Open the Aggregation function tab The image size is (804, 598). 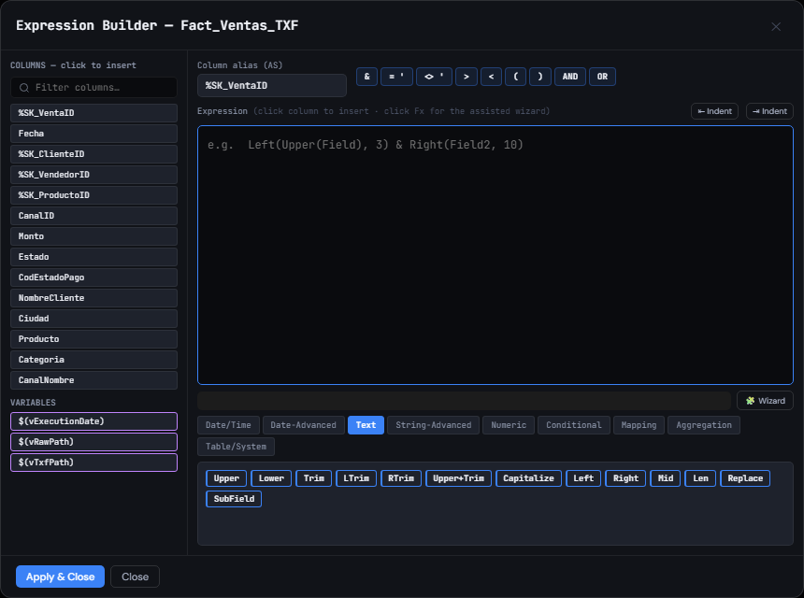pos(704,425)
